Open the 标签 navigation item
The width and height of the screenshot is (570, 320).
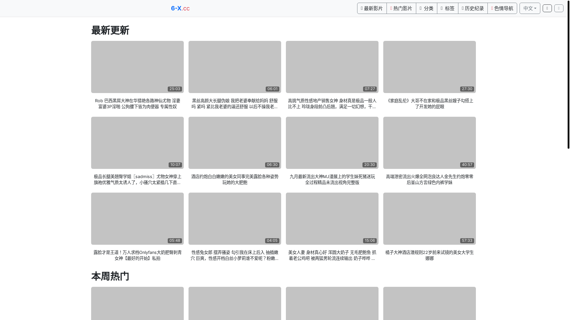[447, 8]
